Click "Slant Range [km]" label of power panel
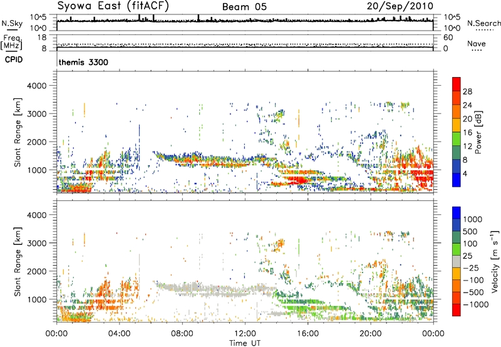Screen dimensions: 501x347 tap(18, 132)
